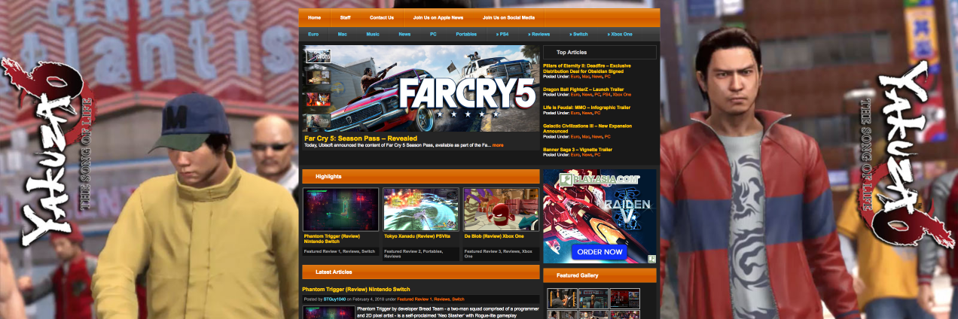Click the Latest Articles section header
The height and width of the screenshot is (319, 958).
point(421,272)
